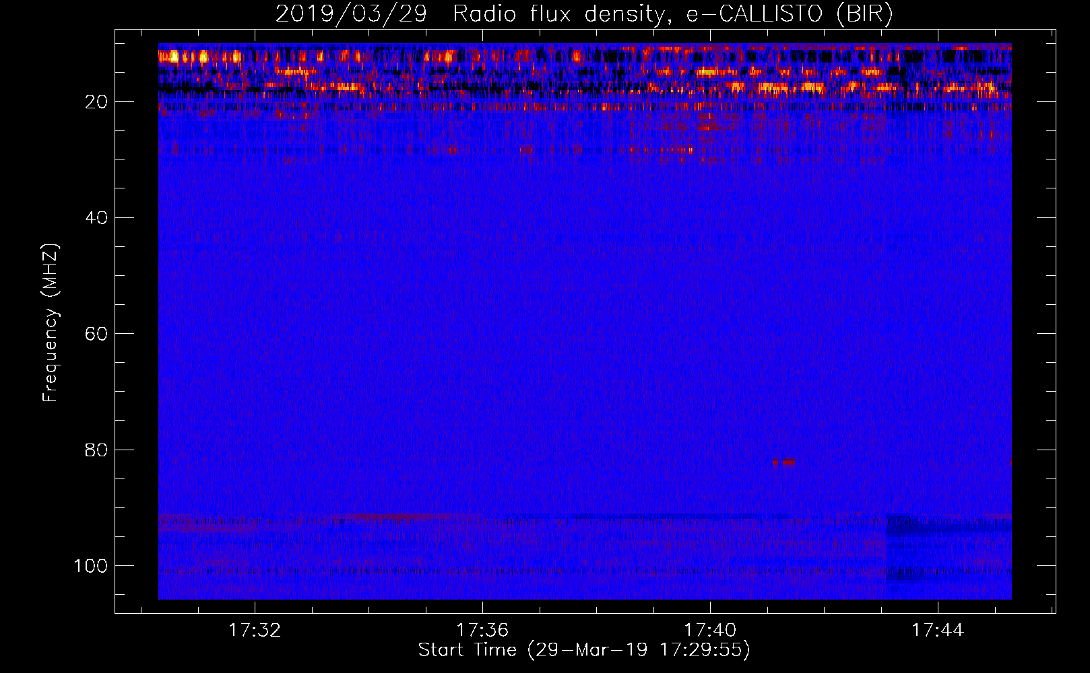
Task: Click the small red burst near 82 MHz
Action: 783,462
